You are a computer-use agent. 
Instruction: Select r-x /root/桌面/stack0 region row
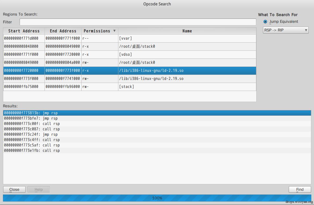click(130, 46)
